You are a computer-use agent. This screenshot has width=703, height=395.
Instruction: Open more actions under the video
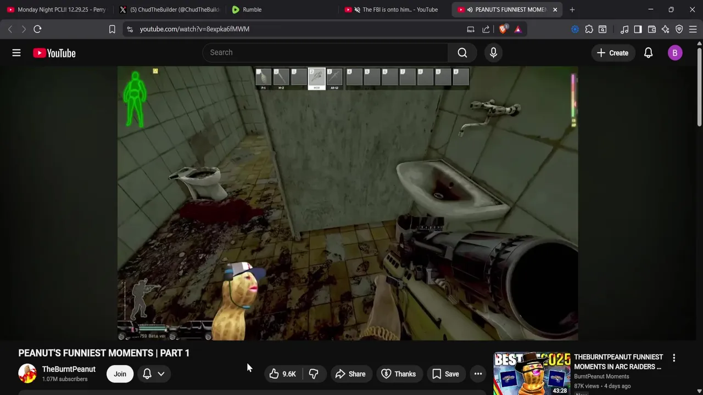click(x=478, y=374)
